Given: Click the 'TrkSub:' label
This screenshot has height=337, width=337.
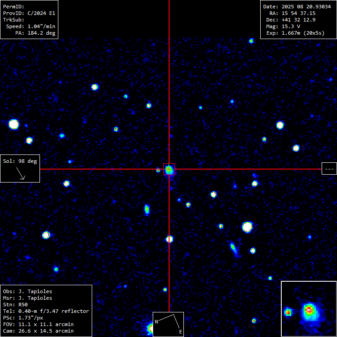Looking at the screenshot, I should point(14,20).
